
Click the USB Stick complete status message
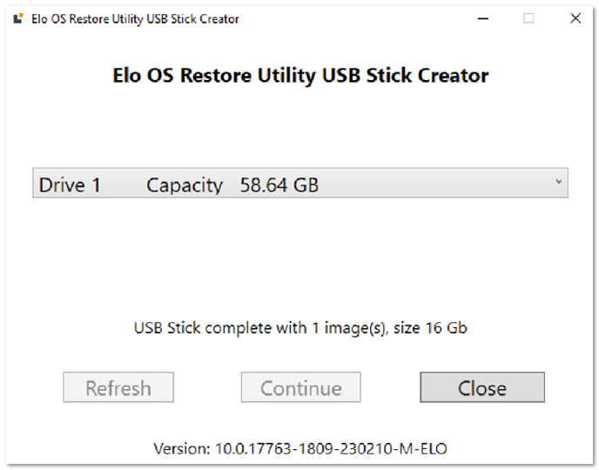coord(300,328)
